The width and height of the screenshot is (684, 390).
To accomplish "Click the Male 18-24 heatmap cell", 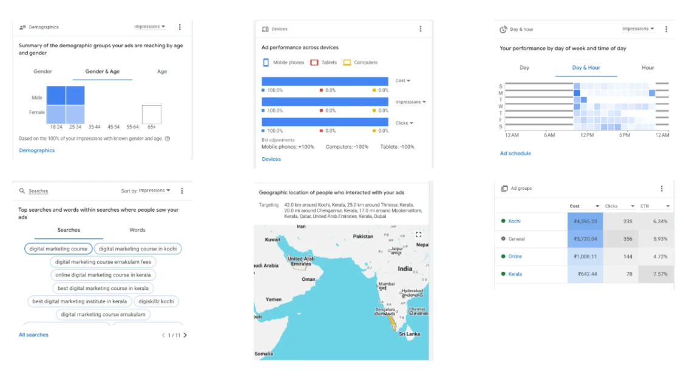I will [56, 96].
